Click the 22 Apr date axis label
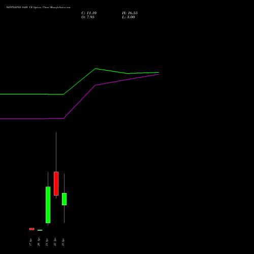The height and width of the screenshot is (254, 254). point(55,242)
